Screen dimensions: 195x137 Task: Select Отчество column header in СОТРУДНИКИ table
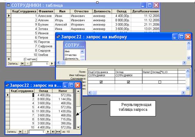pyautogui.click(x=81, y=11)
